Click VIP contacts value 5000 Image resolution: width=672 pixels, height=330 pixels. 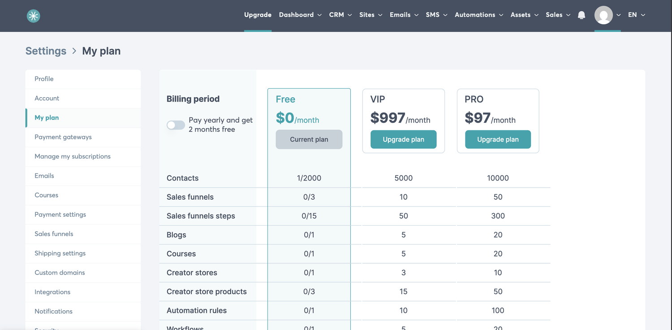(x=403, y=178)
